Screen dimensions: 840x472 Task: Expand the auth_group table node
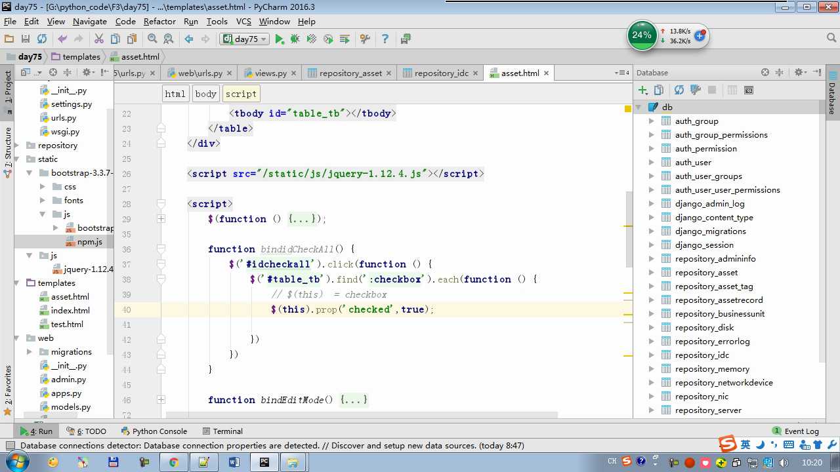[x=651, y=121]
